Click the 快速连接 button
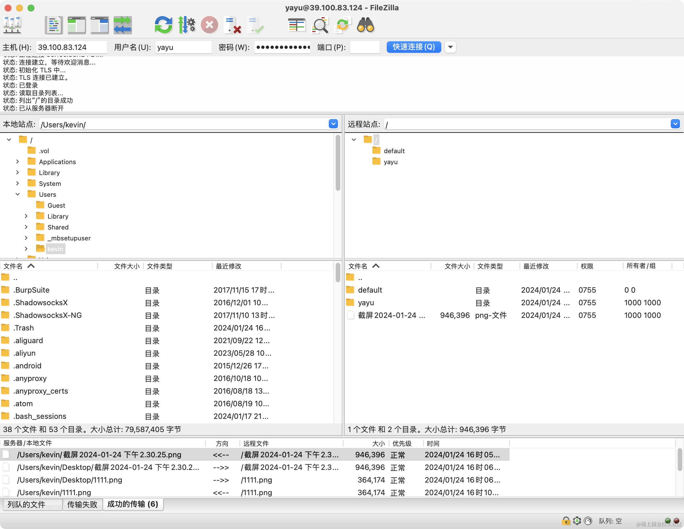This screenshot has width=684, height=529. 413,47
